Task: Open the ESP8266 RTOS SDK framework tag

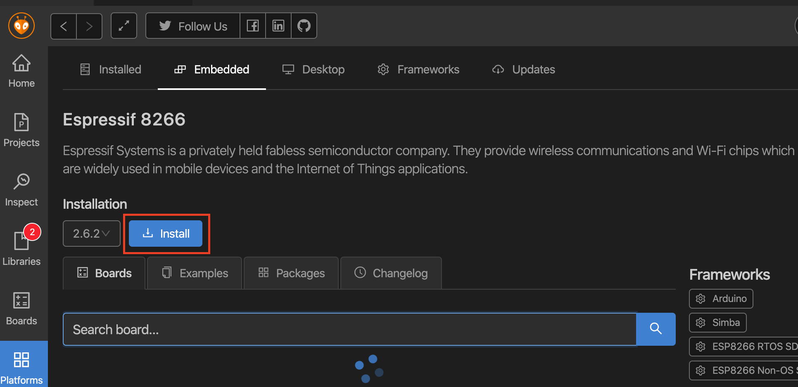Action: pos(744,347)
